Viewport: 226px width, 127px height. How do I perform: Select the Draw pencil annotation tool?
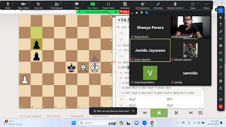[x=221, y=32]
